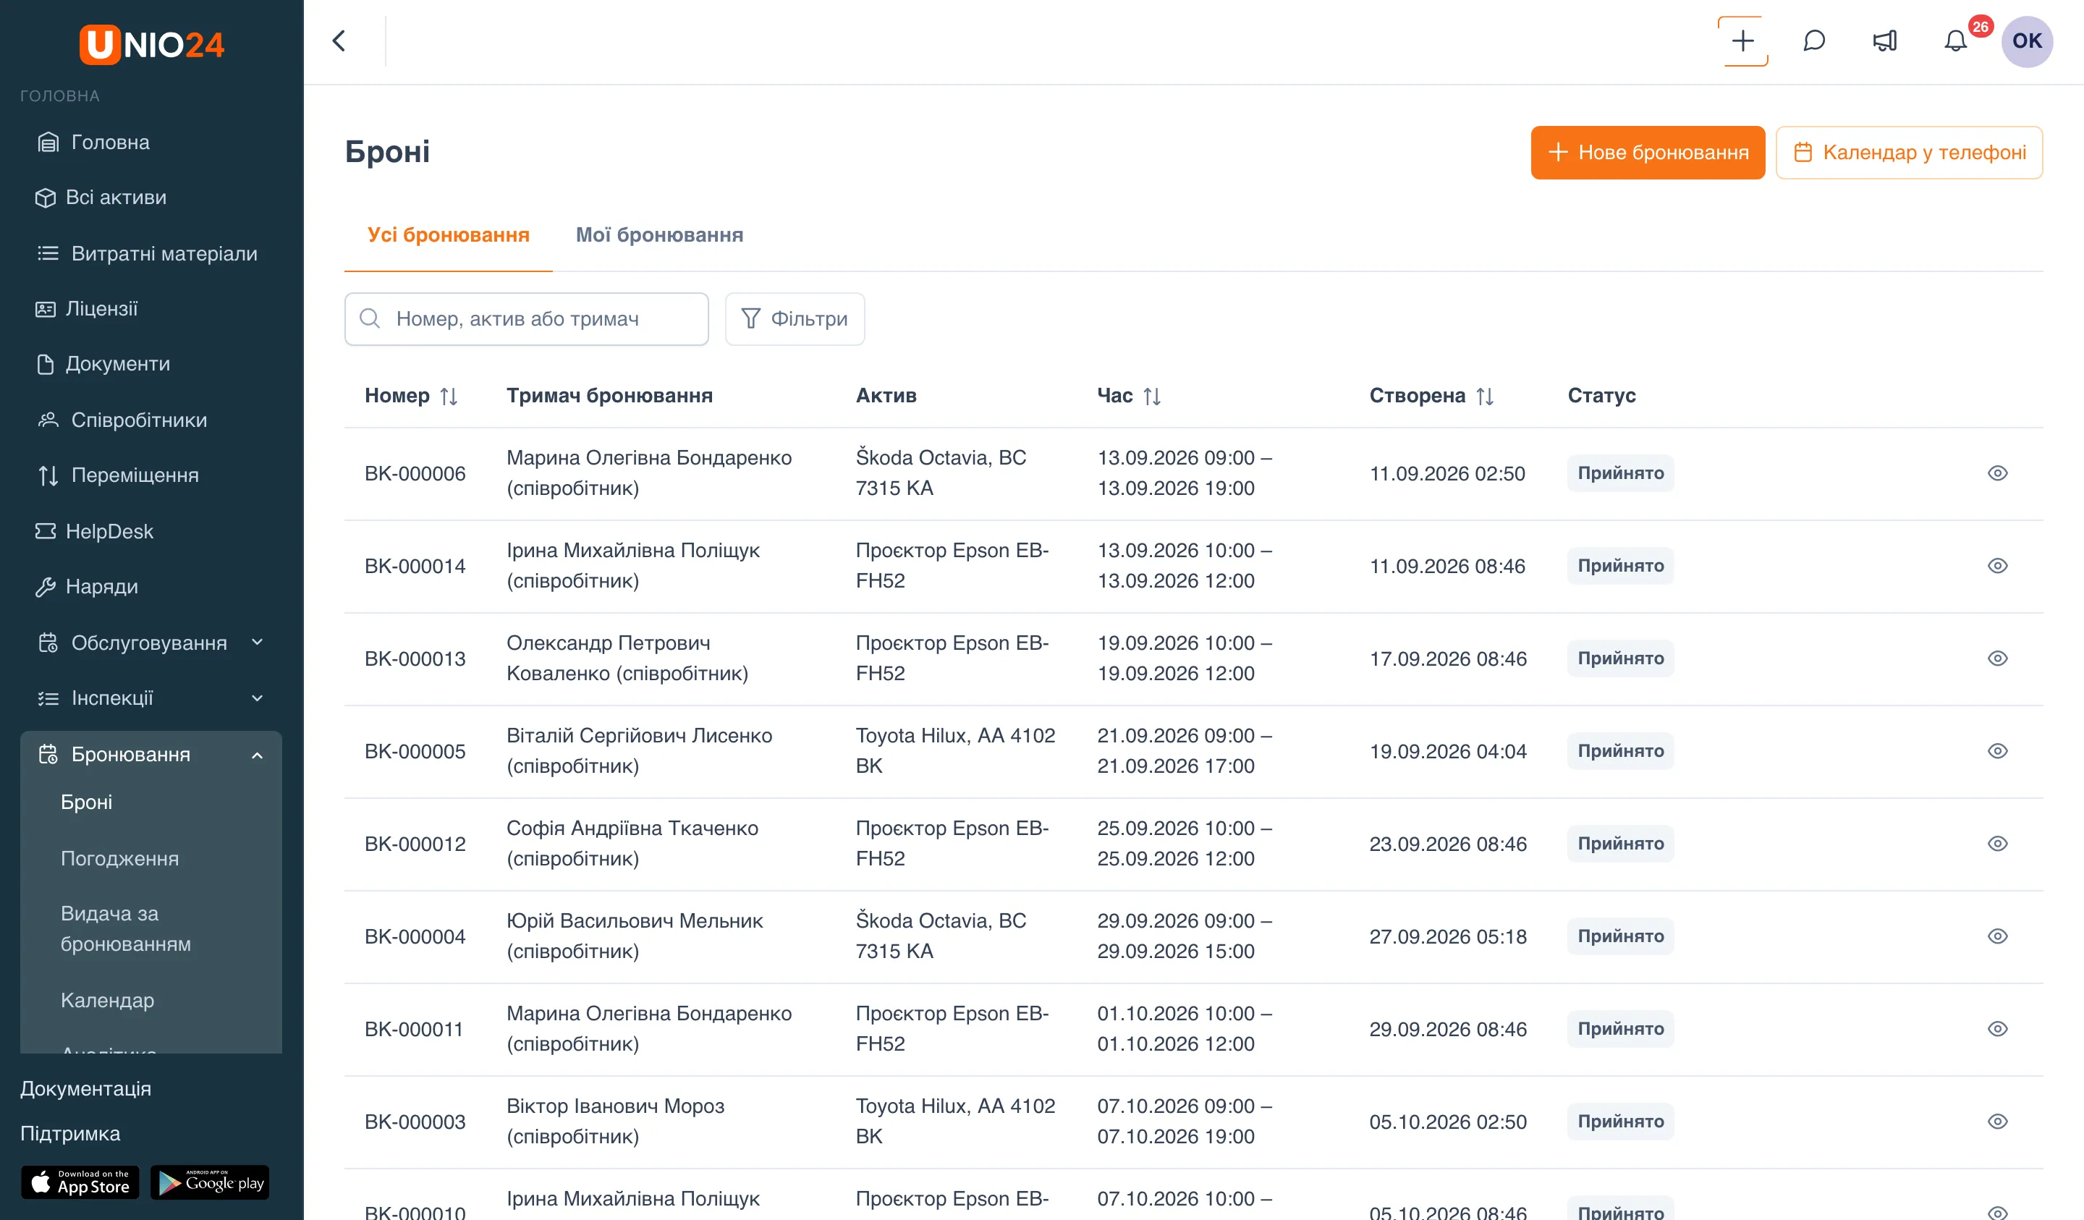Open the chat messages icon
2084x1220 pixels.
coord(1813,41)
